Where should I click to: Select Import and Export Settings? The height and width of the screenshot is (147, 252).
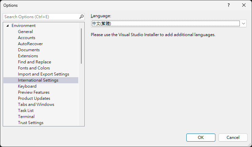[x=44, y=74]
